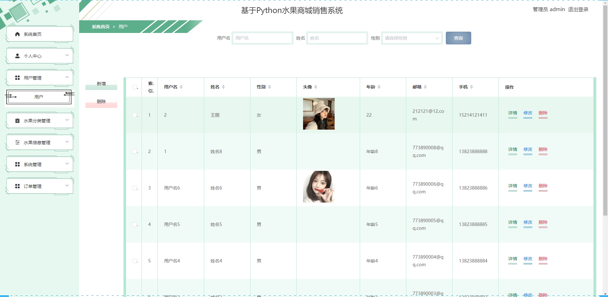Viewport: 608px width, 297px height.
Task: Click 删除 for user 用户名4
Action: (543, 259)
